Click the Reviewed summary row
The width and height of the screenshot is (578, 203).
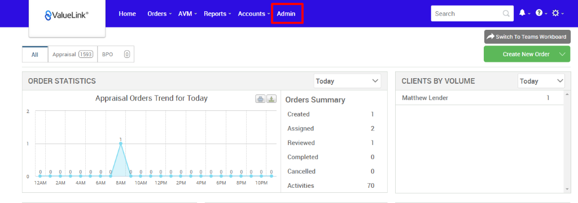331,143
